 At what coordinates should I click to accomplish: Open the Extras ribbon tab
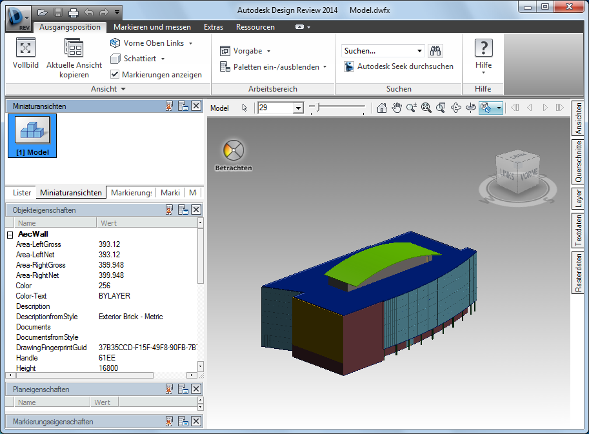coord(214,27)
